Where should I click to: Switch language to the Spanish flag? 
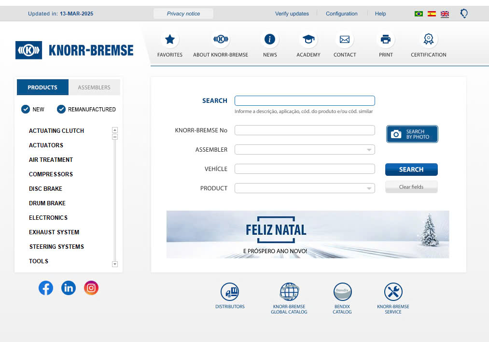[x=432, y=14]
